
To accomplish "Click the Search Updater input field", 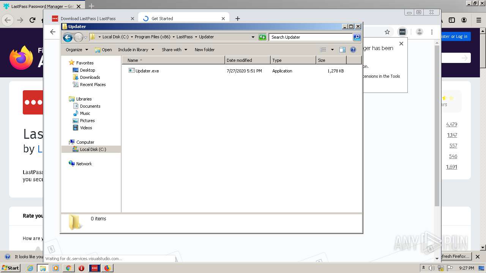I will [311, 37].
